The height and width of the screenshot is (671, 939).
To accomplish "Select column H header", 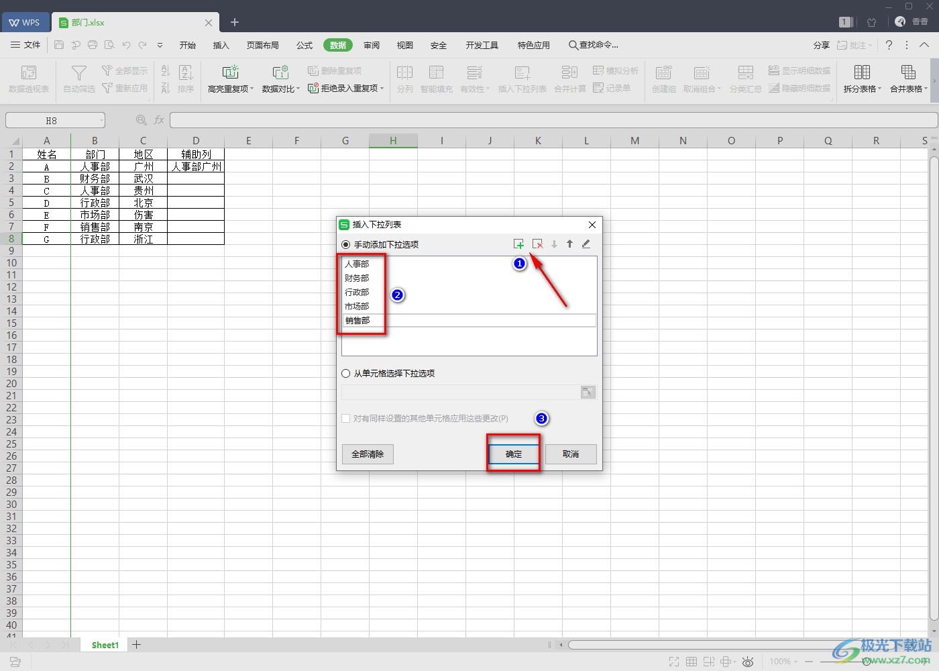I will click(393, 141).
